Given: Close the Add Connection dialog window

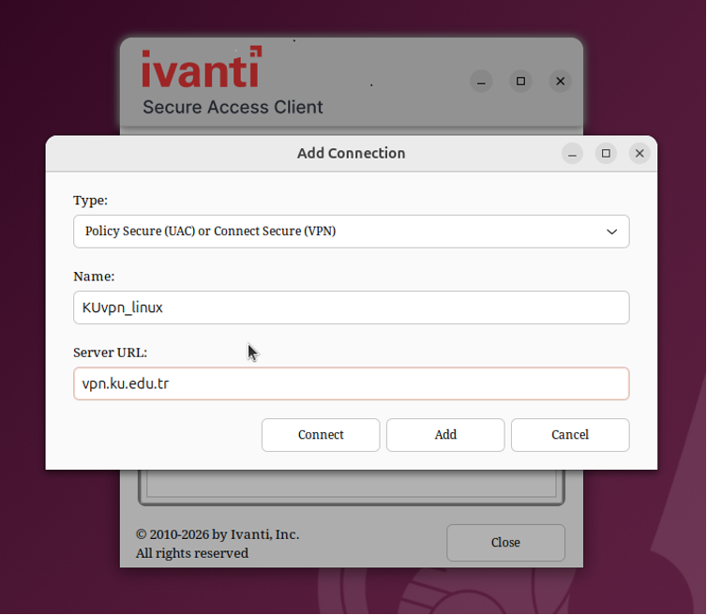Looking at the screenshot, I should (639, 154).
